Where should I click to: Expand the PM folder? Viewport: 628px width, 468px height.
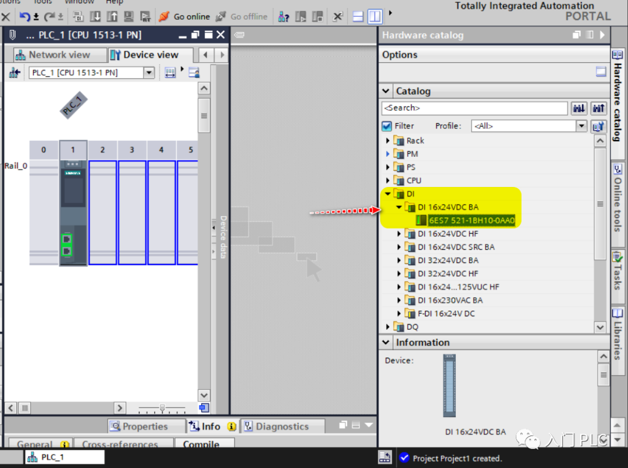[388, 154]
